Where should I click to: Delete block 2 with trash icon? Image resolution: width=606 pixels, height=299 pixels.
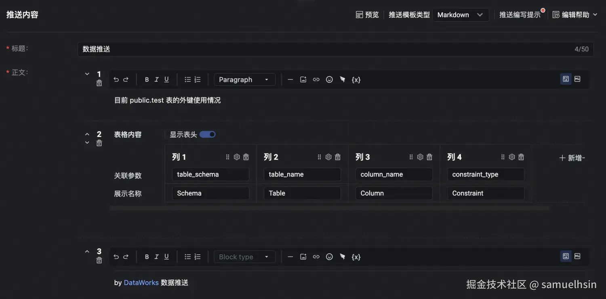pyautogui.click(x=99, y=143)
